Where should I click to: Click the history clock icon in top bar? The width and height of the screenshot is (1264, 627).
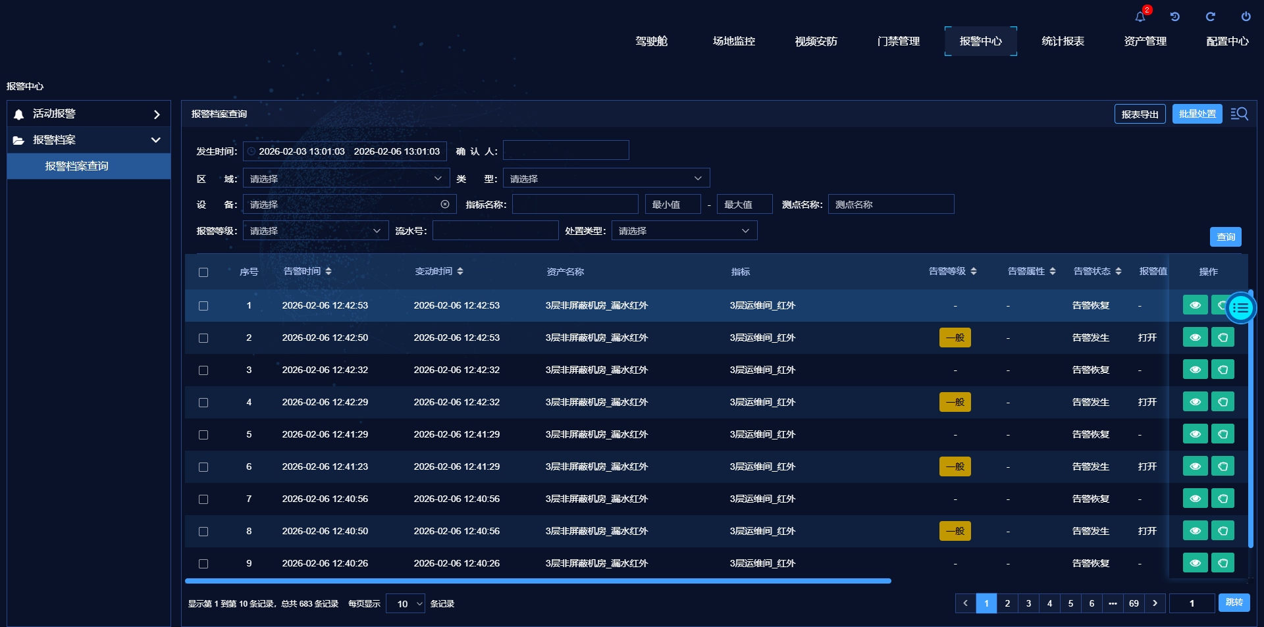point(1175,17)
